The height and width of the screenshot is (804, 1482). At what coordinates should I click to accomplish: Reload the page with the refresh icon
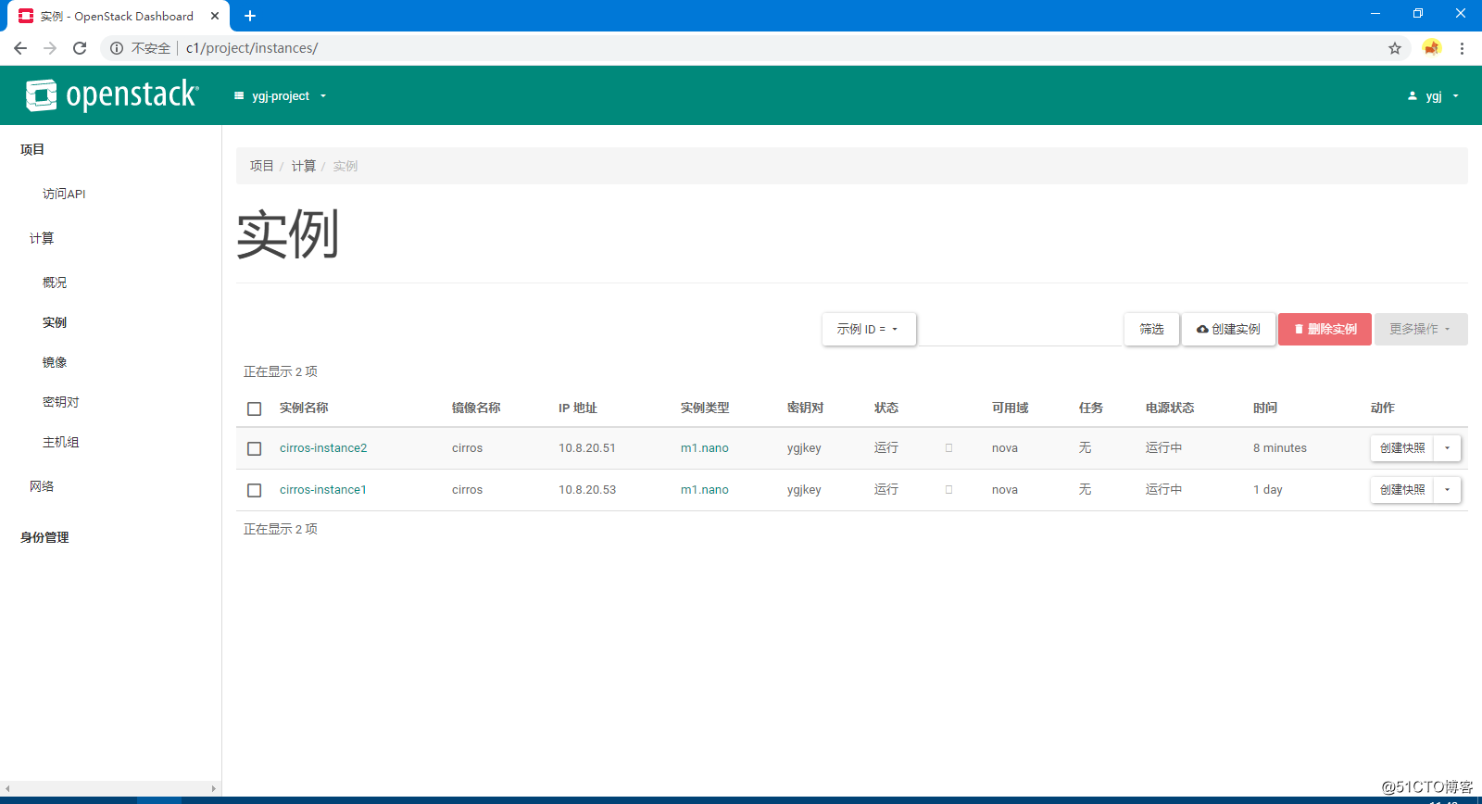[x=80, y=48]
